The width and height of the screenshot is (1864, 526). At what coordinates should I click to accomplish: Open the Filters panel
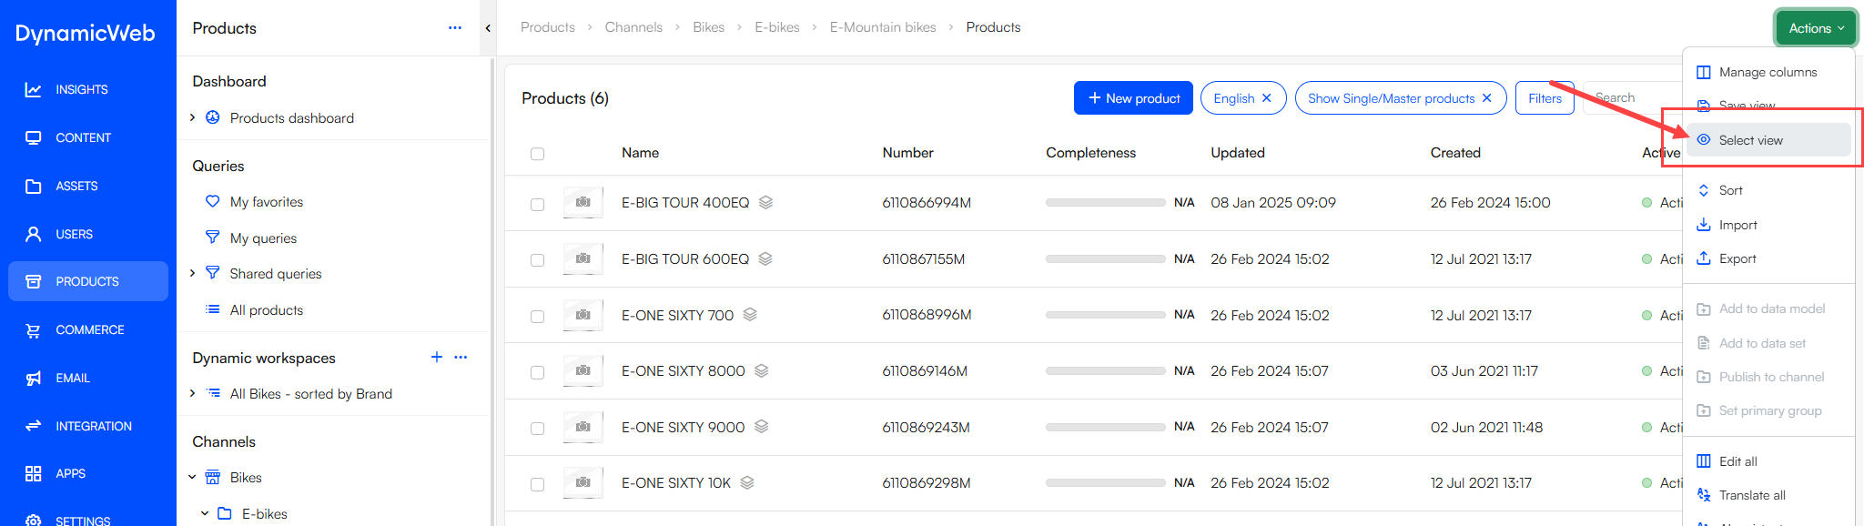point(1545,97)
